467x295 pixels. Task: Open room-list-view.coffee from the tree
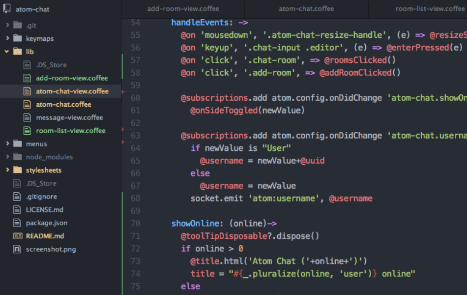point(71,130)
